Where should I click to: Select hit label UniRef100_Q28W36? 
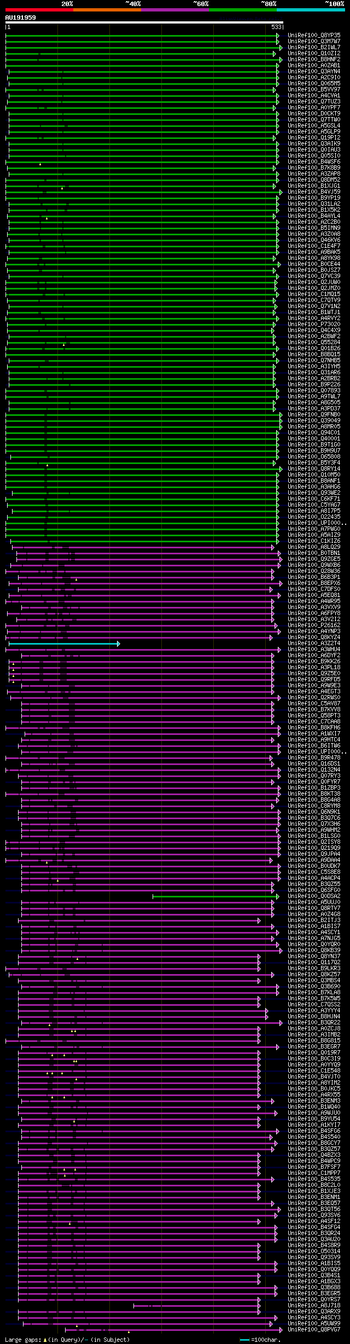point(314,571)
